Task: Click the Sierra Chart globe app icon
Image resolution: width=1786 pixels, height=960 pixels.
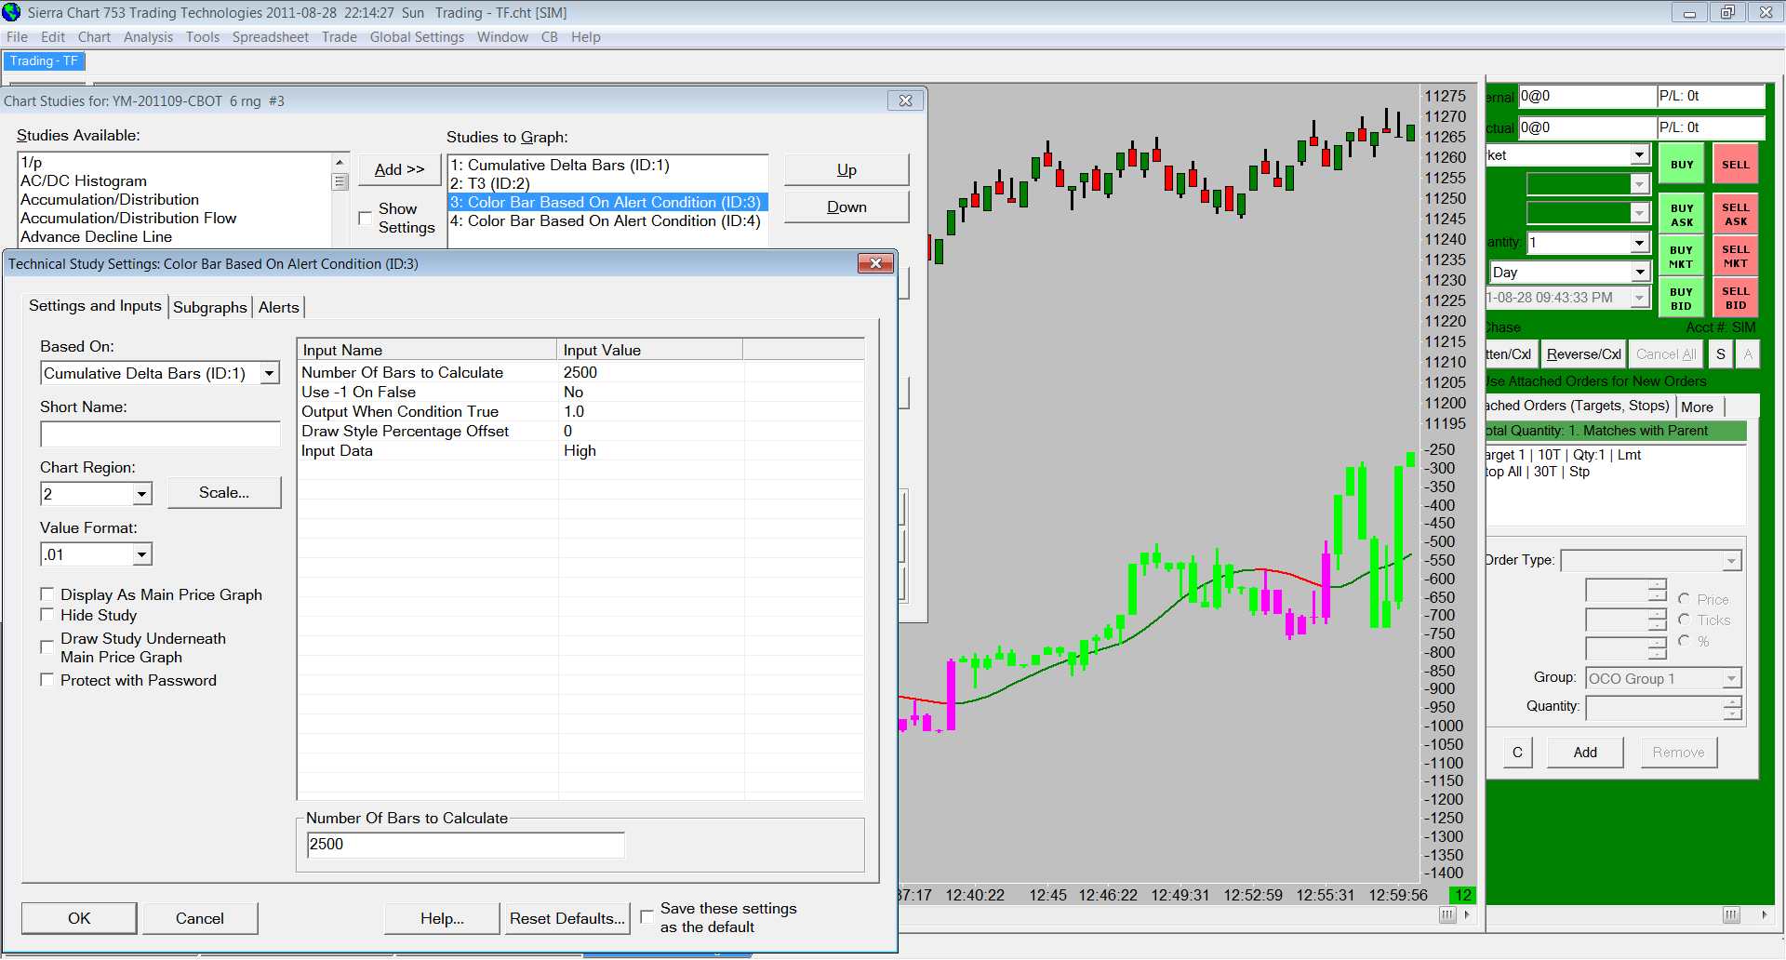Action: coord(11,12)
